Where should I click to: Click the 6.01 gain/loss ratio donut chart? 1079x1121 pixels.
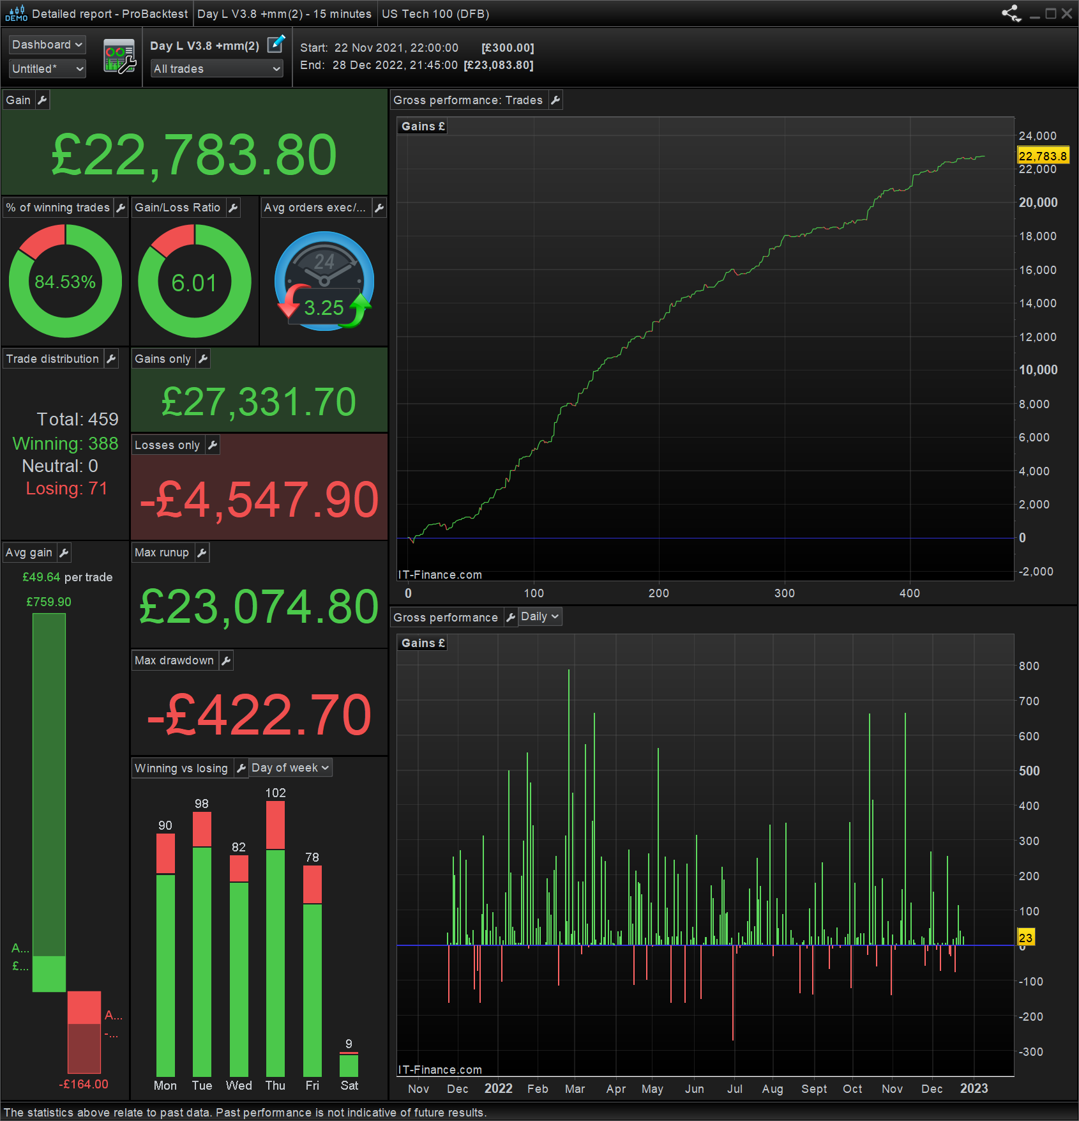pos(195,281)
